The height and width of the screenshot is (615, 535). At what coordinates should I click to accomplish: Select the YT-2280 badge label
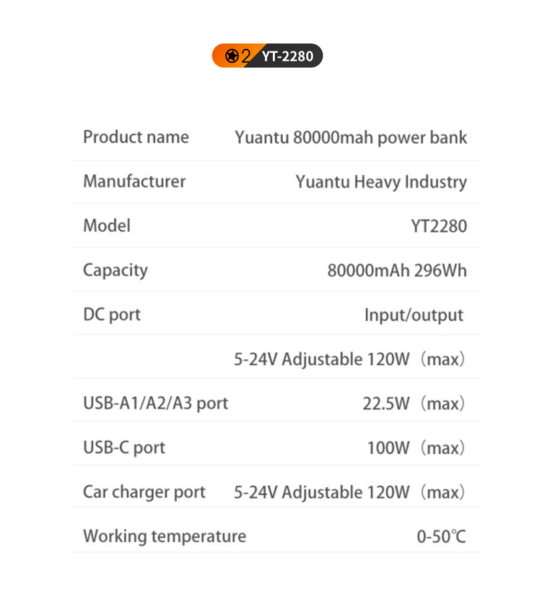coord(288,56)
